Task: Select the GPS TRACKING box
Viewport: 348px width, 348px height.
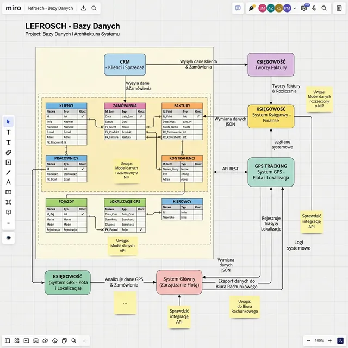Action: point(271,172)
